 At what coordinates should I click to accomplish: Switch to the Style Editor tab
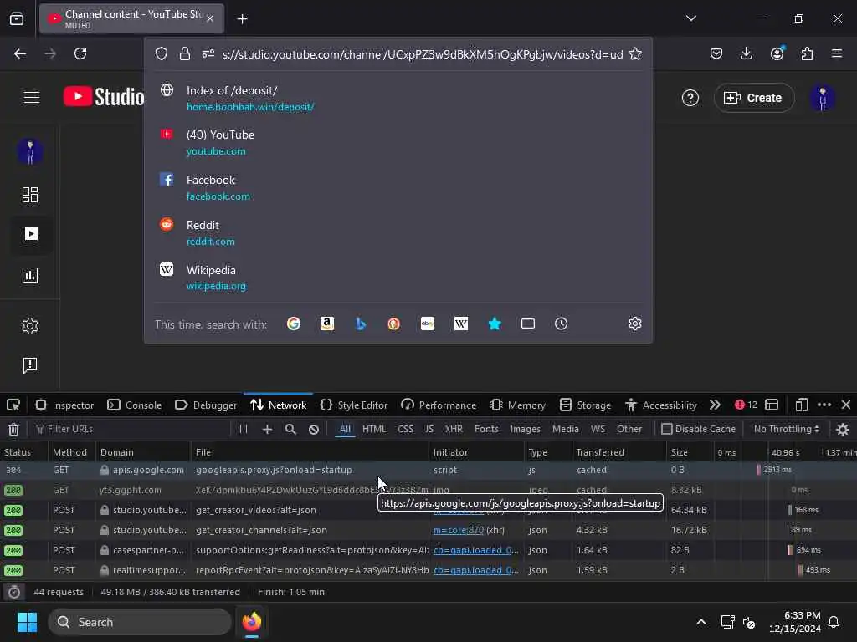click(354, 405)
